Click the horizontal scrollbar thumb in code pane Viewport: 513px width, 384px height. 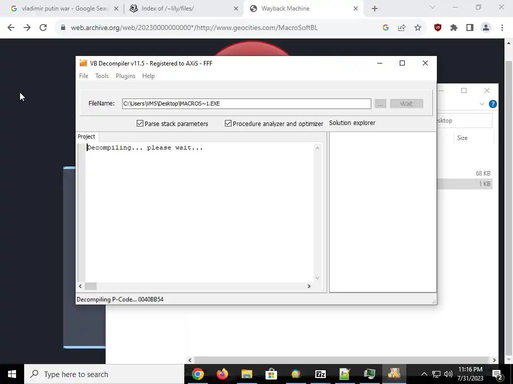[91, 286]
